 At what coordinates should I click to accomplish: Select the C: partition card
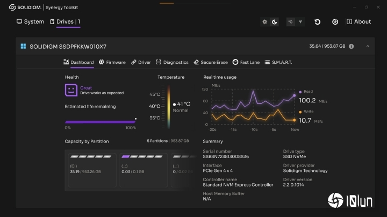coord(89,168)
